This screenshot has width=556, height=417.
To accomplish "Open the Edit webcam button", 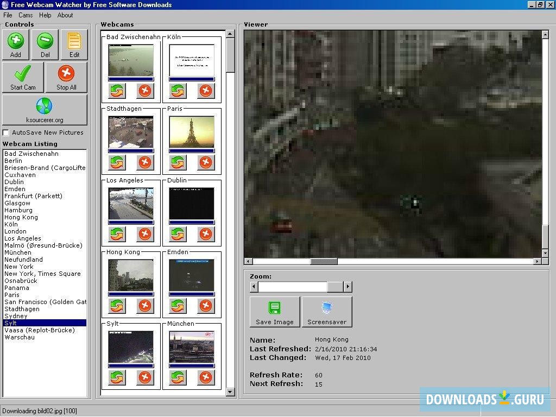I will pos(74,45).
